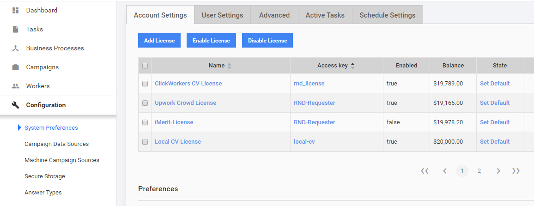Click the $19,978.20 balance cell
This screenshot has width=534, height=206.
[x=453, y=122]
